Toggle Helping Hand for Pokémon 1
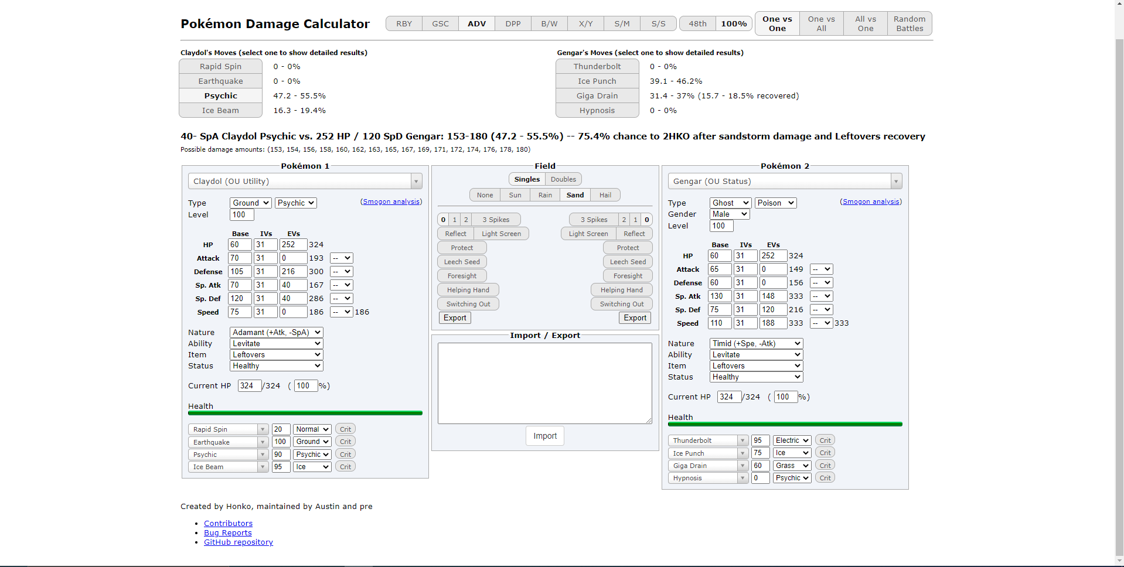The image size is (1124, 567). [468, 290]
